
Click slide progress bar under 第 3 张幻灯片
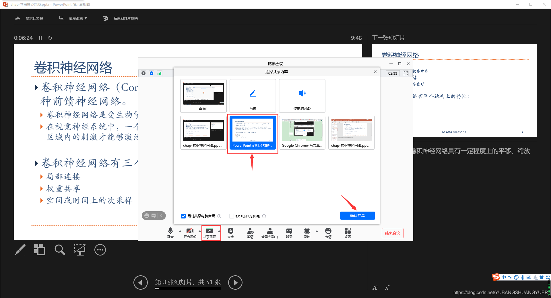point(188,289)
